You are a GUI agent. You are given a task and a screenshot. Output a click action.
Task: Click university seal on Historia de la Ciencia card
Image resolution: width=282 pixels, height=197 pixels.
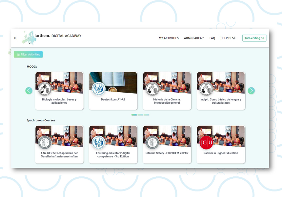point(152,89)
